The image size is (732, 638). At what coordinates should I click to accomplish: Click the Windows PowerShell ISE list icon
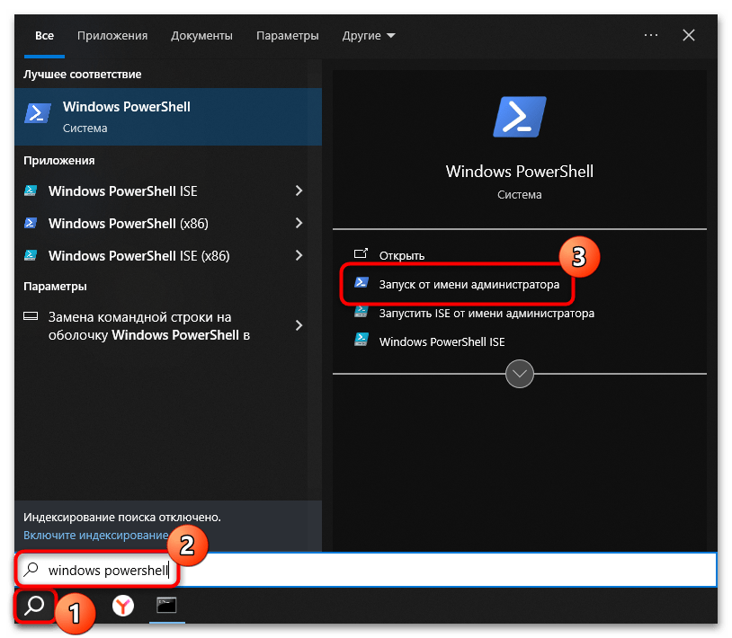click(31, 191)
